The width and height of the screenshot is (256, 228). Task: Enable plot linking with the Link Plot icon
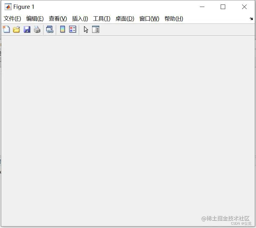(x=50, y=29)
